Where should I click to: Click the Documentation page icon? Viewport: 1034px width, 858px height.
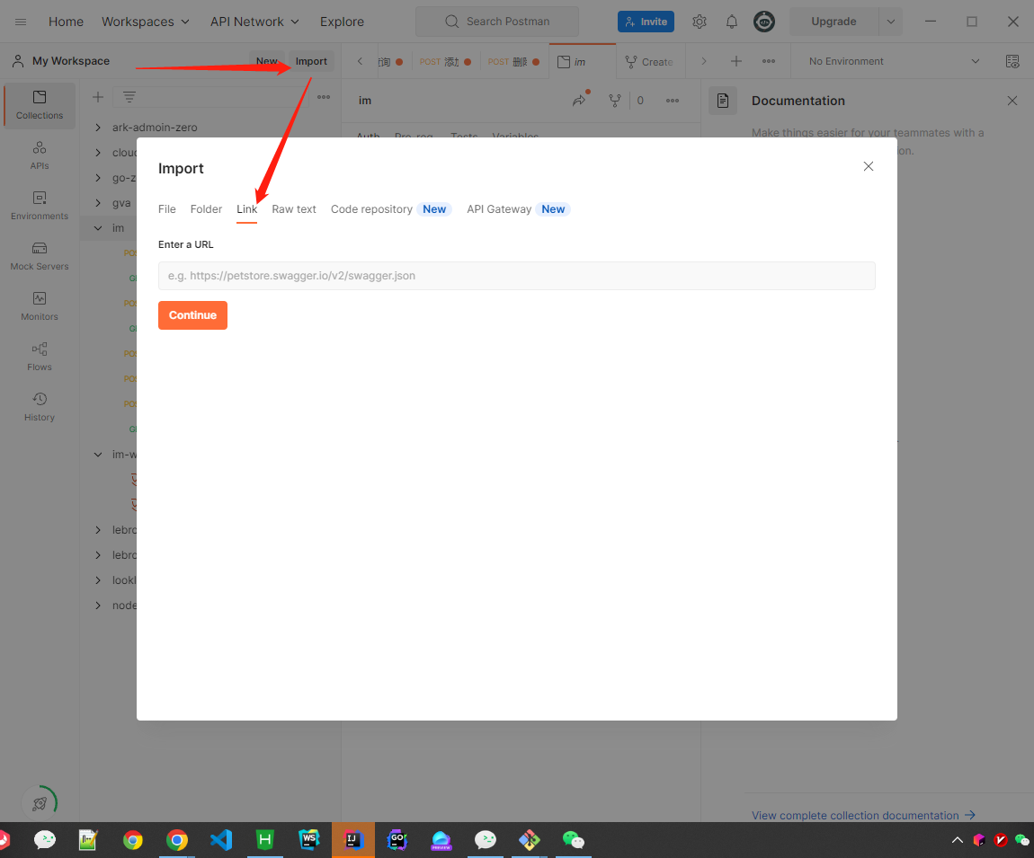tap(723, 101)
